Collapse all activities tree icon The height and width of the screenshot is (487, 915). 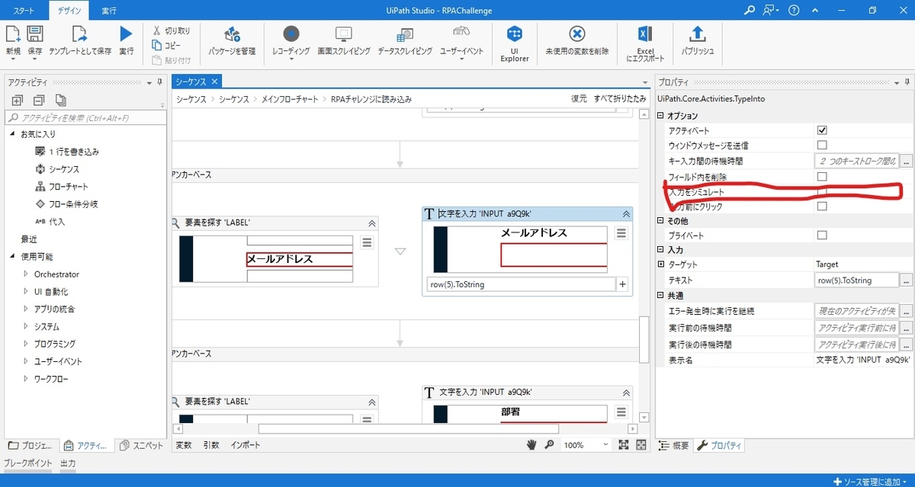click(39, 101)
